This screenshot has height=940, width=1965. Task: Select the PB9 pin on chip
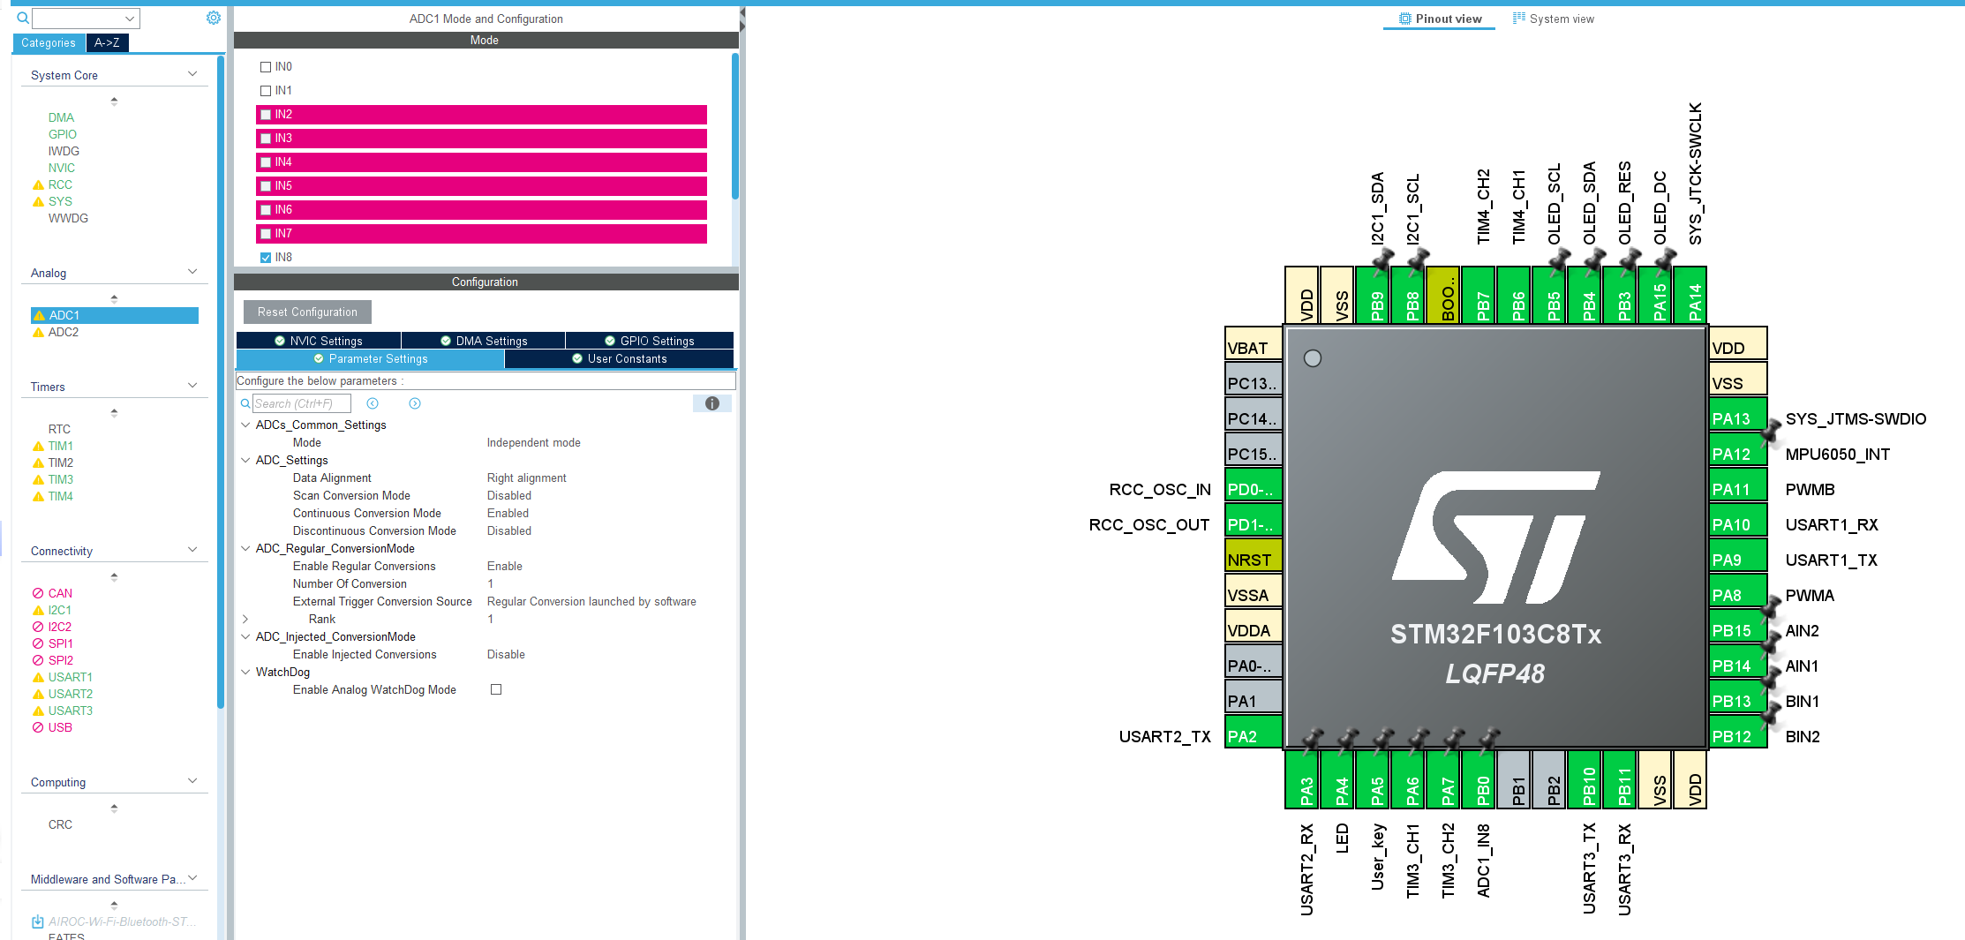tap(1372, 296)
